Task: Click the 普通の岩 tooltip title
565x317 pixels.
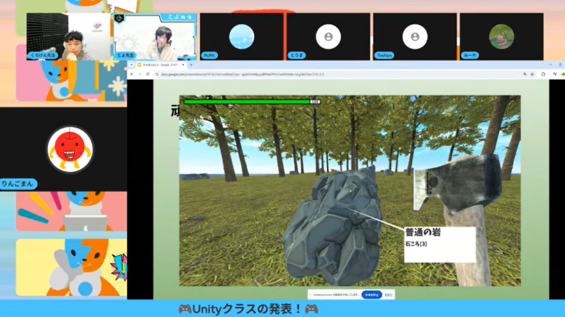Action: [423, 232]
